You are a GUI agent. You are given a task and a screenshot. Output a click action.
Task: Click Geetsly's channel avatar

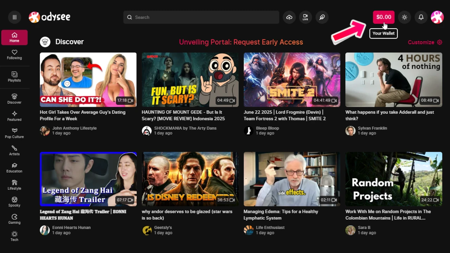(147, 230)
